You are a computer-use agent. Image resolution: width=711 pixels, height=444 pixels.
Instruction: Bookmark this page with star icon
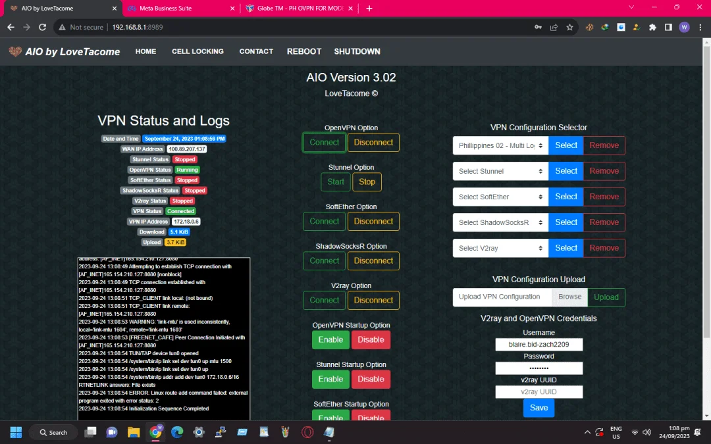click(569, 27)
